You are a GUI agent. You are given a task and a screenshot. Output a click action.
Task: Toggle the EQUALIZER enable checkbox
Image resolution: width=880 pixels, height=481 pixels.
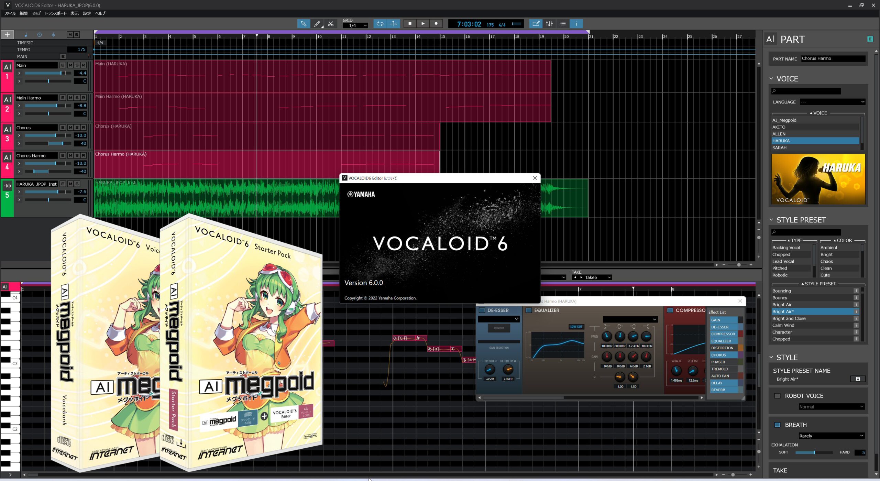click(x=529, y=310)
